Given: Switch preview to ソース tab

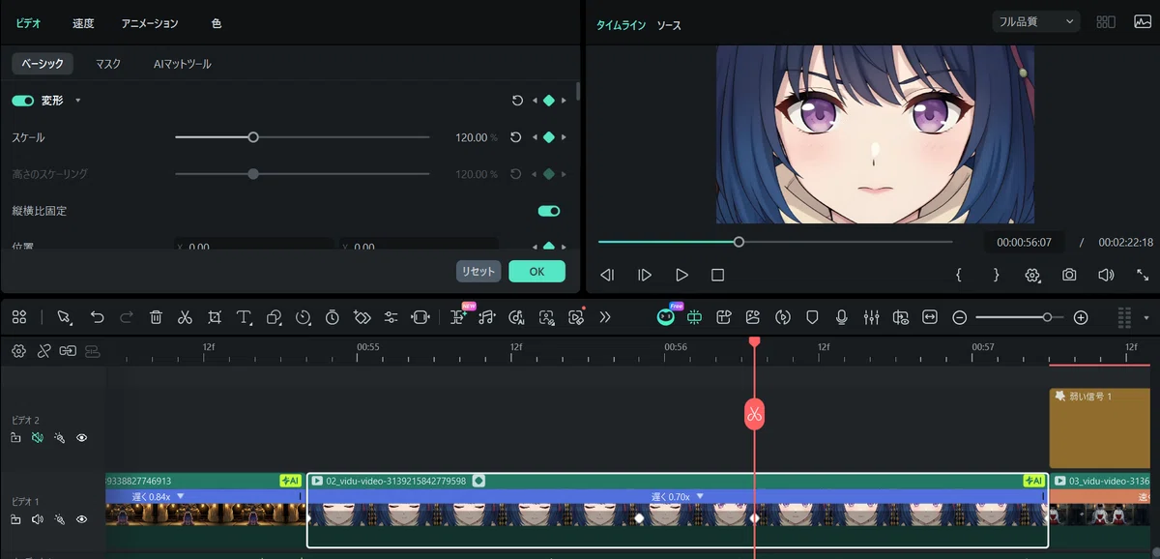Looking at the screenshot, I should [x=669, y=25].
